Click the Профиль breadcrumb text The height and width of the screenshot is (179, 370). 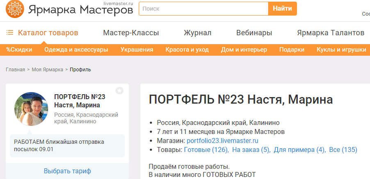click(x=80, y=70)
